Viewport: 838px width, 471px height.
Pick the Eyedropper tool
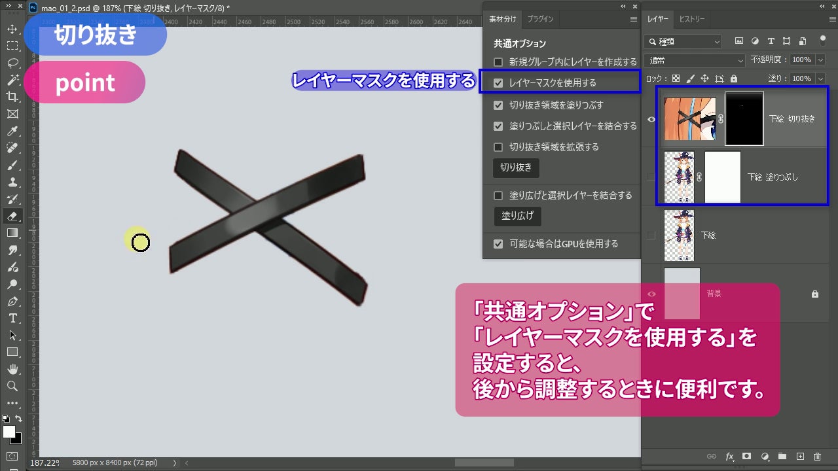(12, 131)
